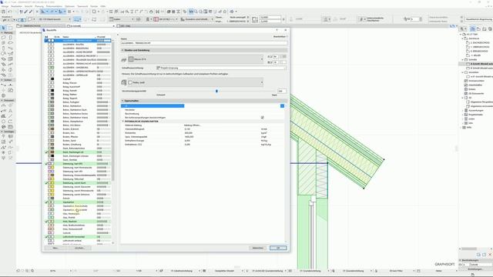Select Belag, Fliesen in material list
The width and height of the screenshot is (493, 277).
(78, 83)
